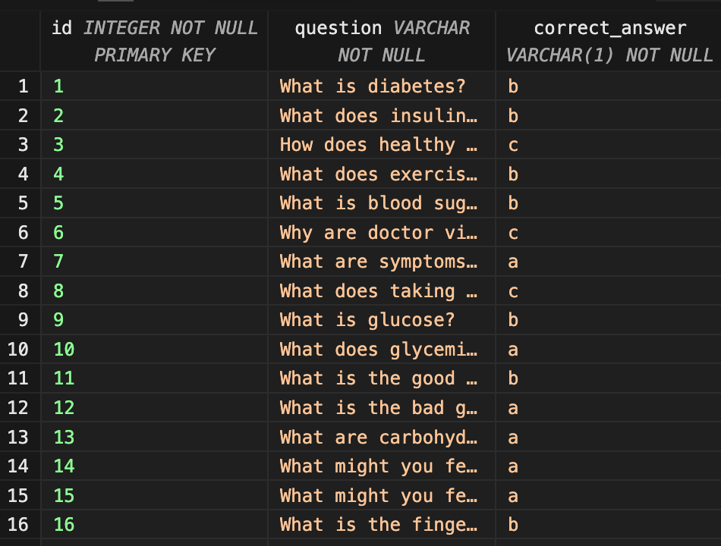
Task: Click the 'Why are doctor vi…' question cell
Action: (382, 232)
